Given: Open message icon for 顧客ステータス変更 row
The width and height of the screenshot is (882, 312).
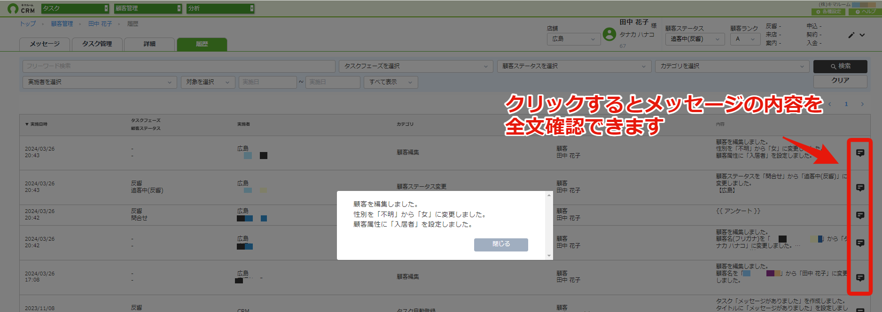Looking at the screenshot, I should (860, 188).
